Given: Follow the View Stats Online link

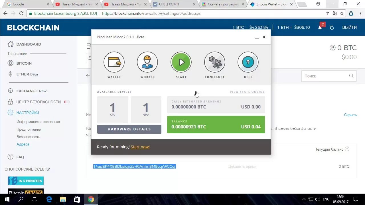Looking at the screenshot, I should coord(247,92).
